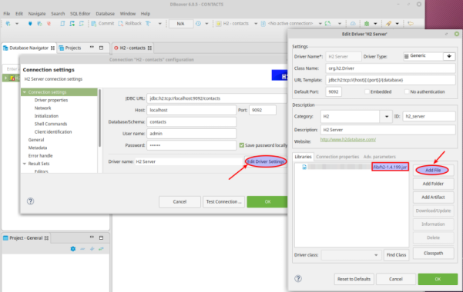Click Edit Driver Settings button
The width and height of the screenshot is (463, 292).
pos(266,161)
